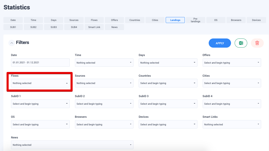This screenshot has width=269, height=151.
Task: Open the Time filter dropdown
Action: point(104,63)
